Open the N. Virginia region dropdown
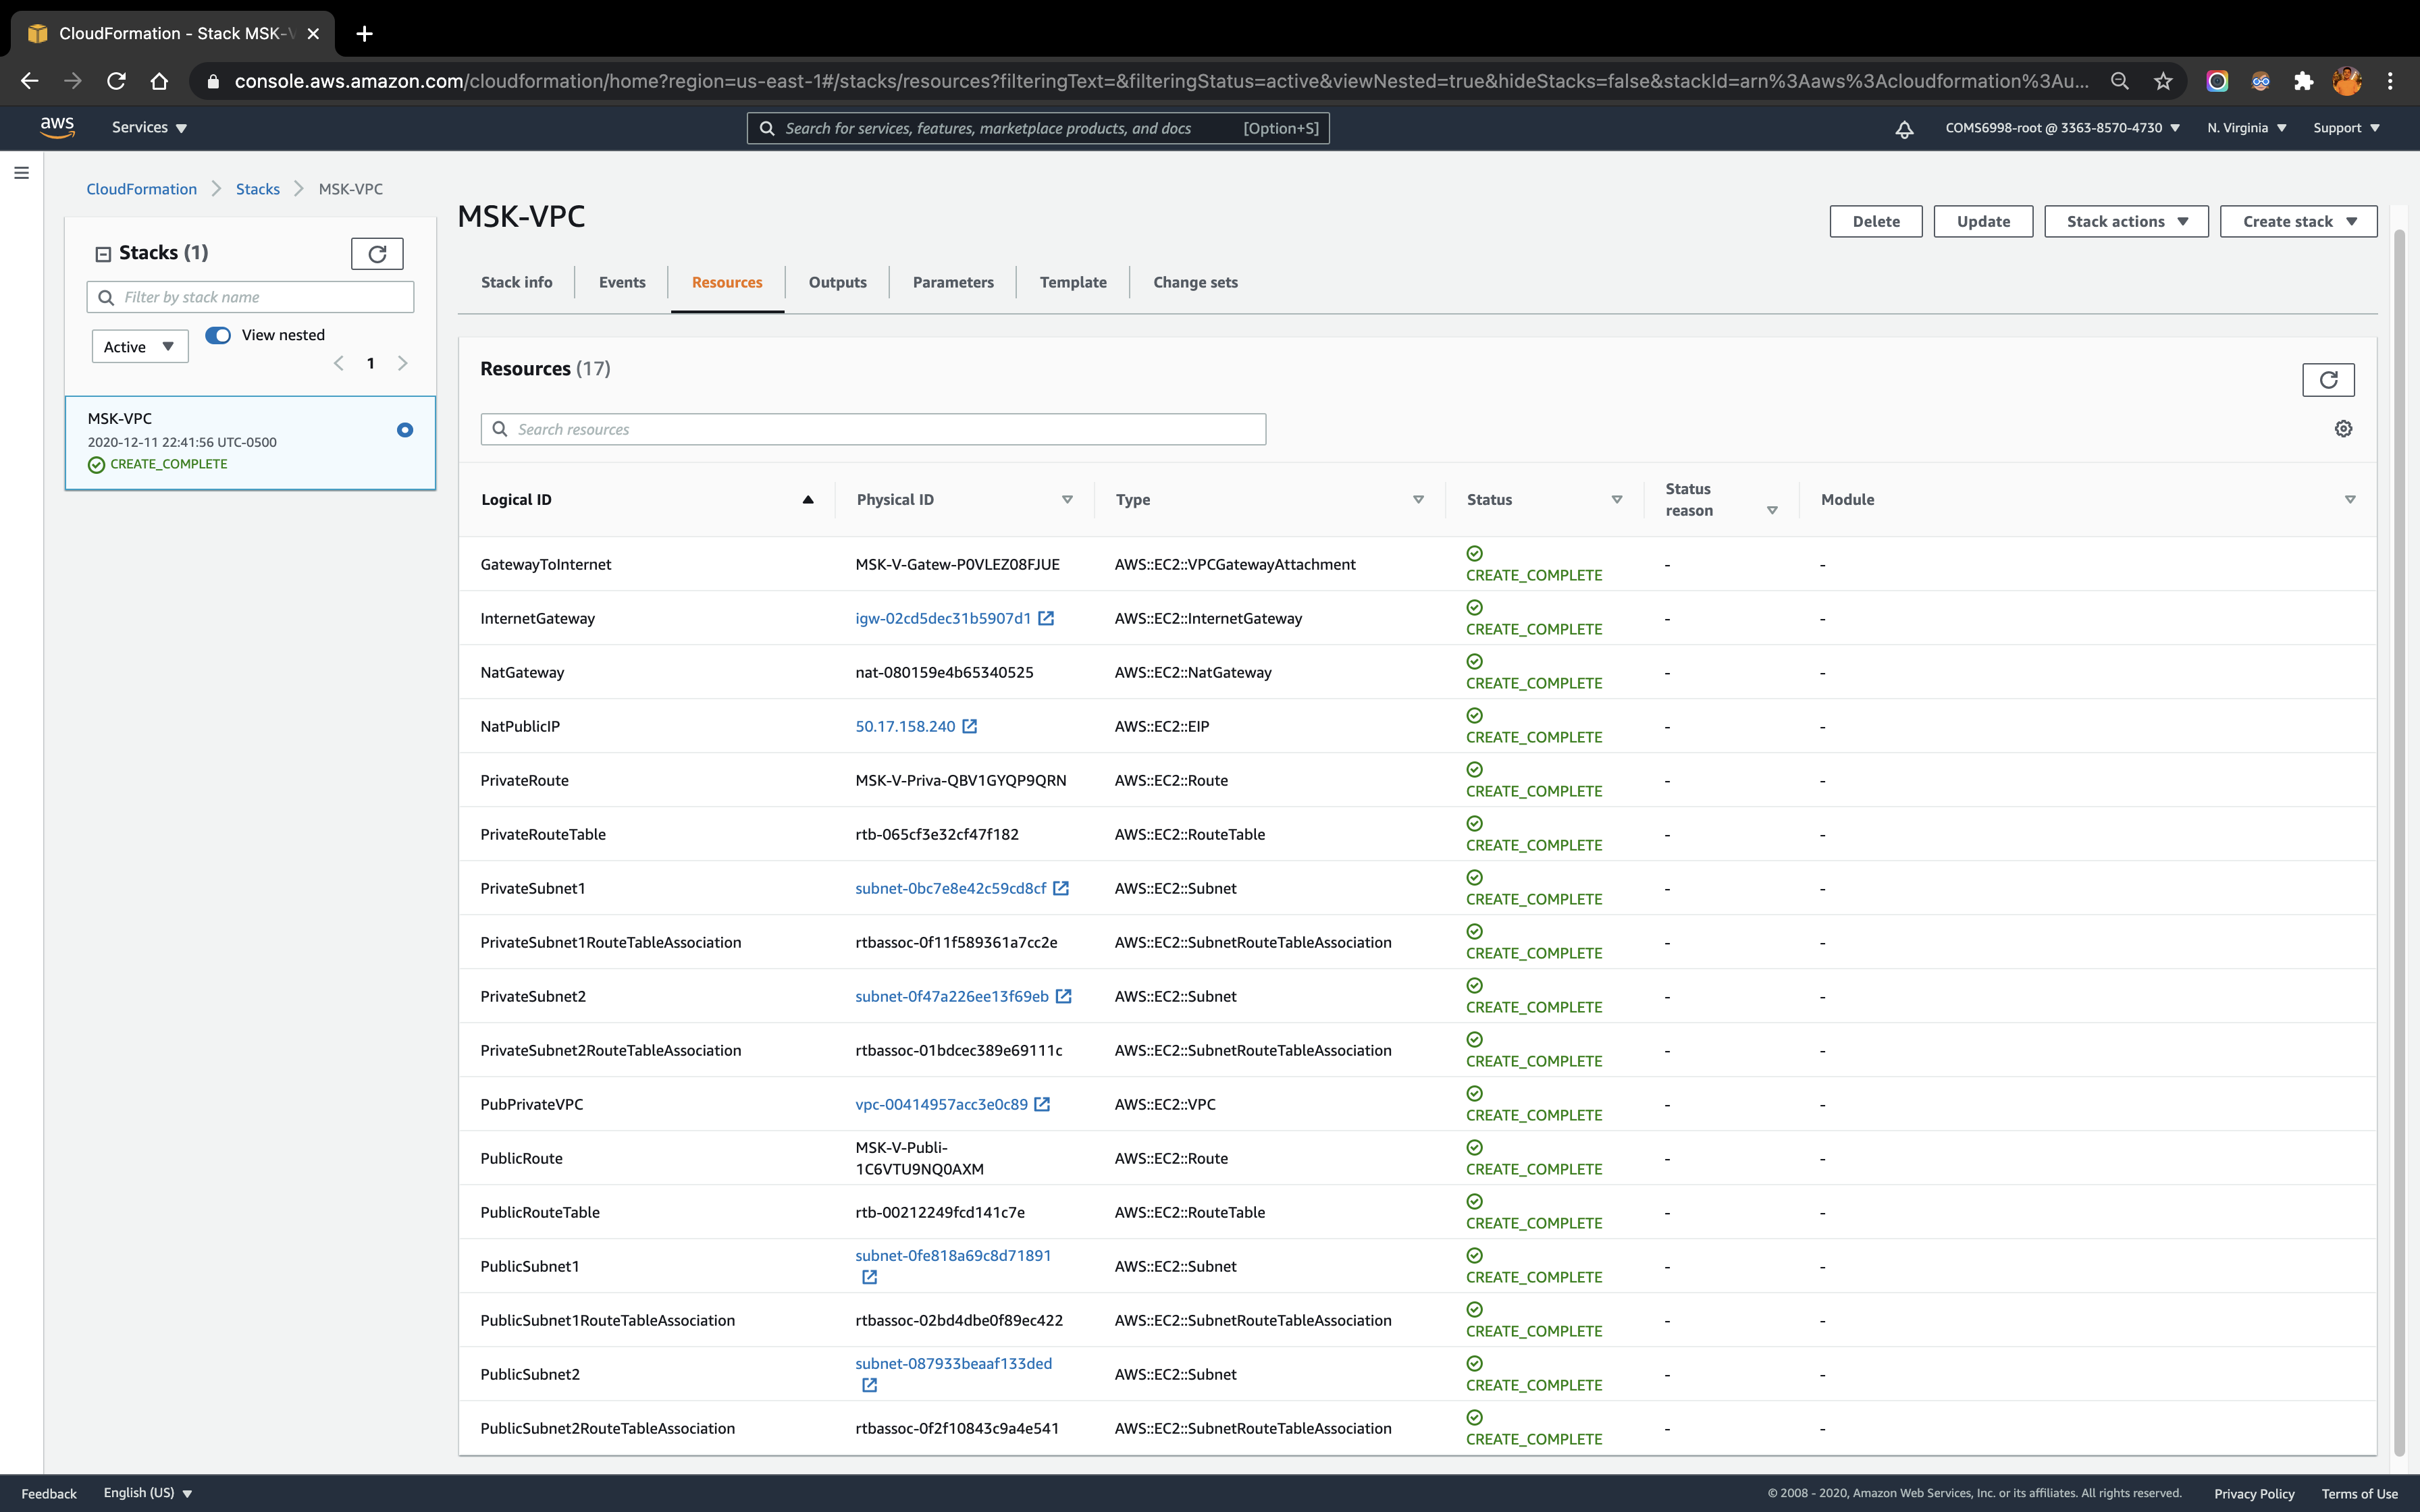 tap(2247, 128)
